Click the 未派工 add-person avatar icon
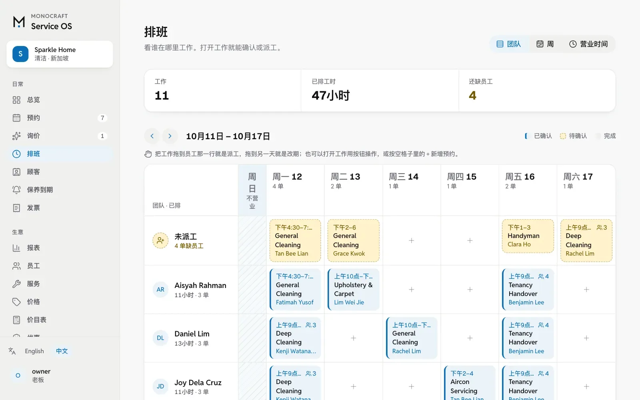640x400 pixels. 160,240
